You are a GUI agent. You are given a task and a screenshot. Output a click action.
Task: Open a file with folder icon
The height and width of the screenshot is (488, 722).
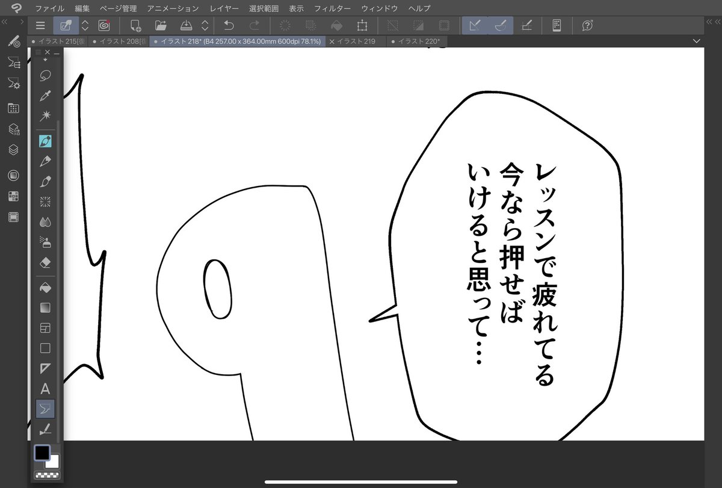pyautogui.click(x=161, y=25)
